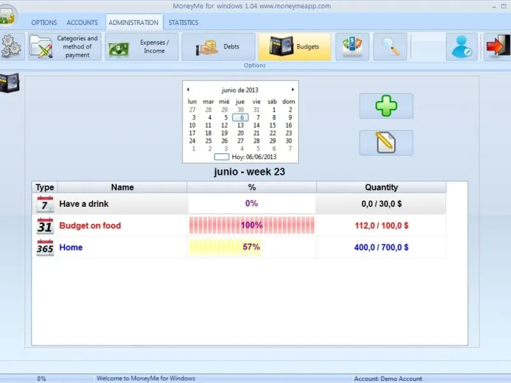
Task: Select June 1 in the calendar
Action: tap(274, 110)
